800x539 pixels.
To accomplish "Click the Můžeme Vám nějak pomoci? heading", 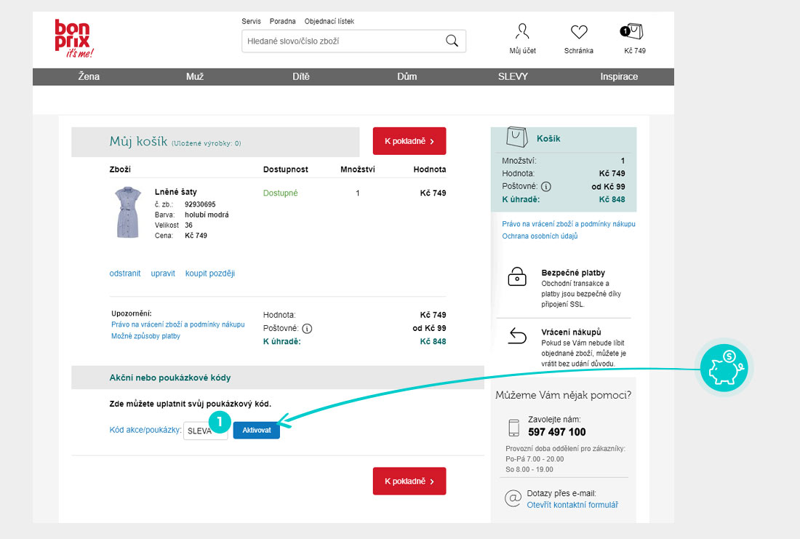I will tap(563, 395).
